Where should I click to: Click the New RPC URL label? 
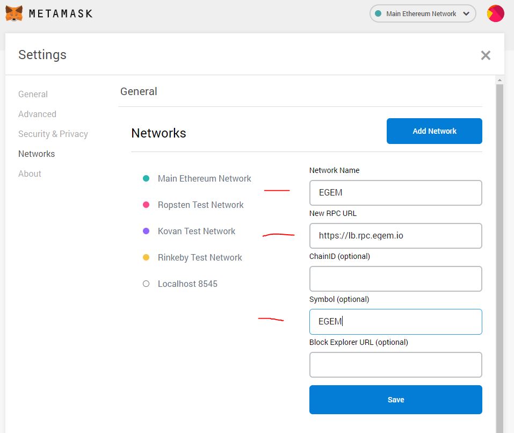pyautogui.click(x=332, y=213)
